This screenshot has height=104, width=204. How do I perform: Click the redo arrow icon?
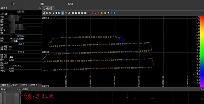pos(69,13)
